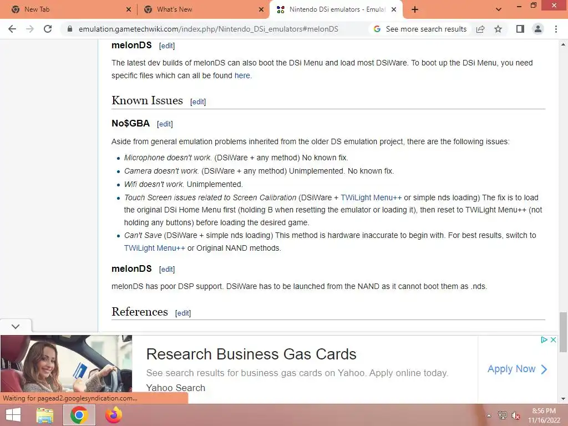Bookmark this tab with the star
568x426 pixels.
[x=498, y=29]
